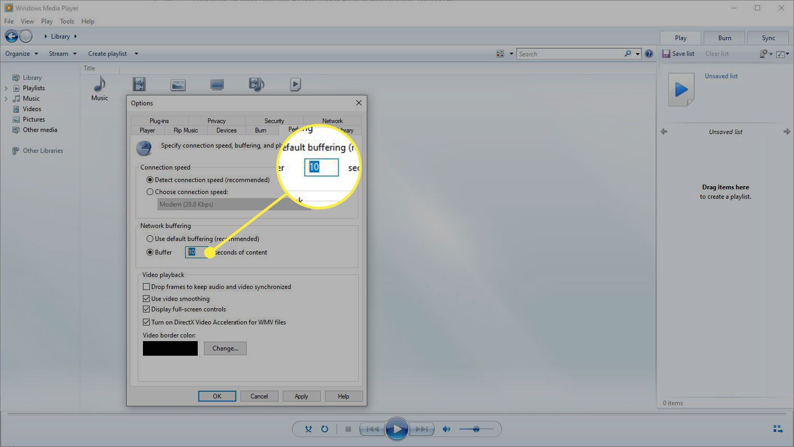The width and height of the screenshot is (794, 447).
Task: Open the Music library icon
Action: point(100,84)
